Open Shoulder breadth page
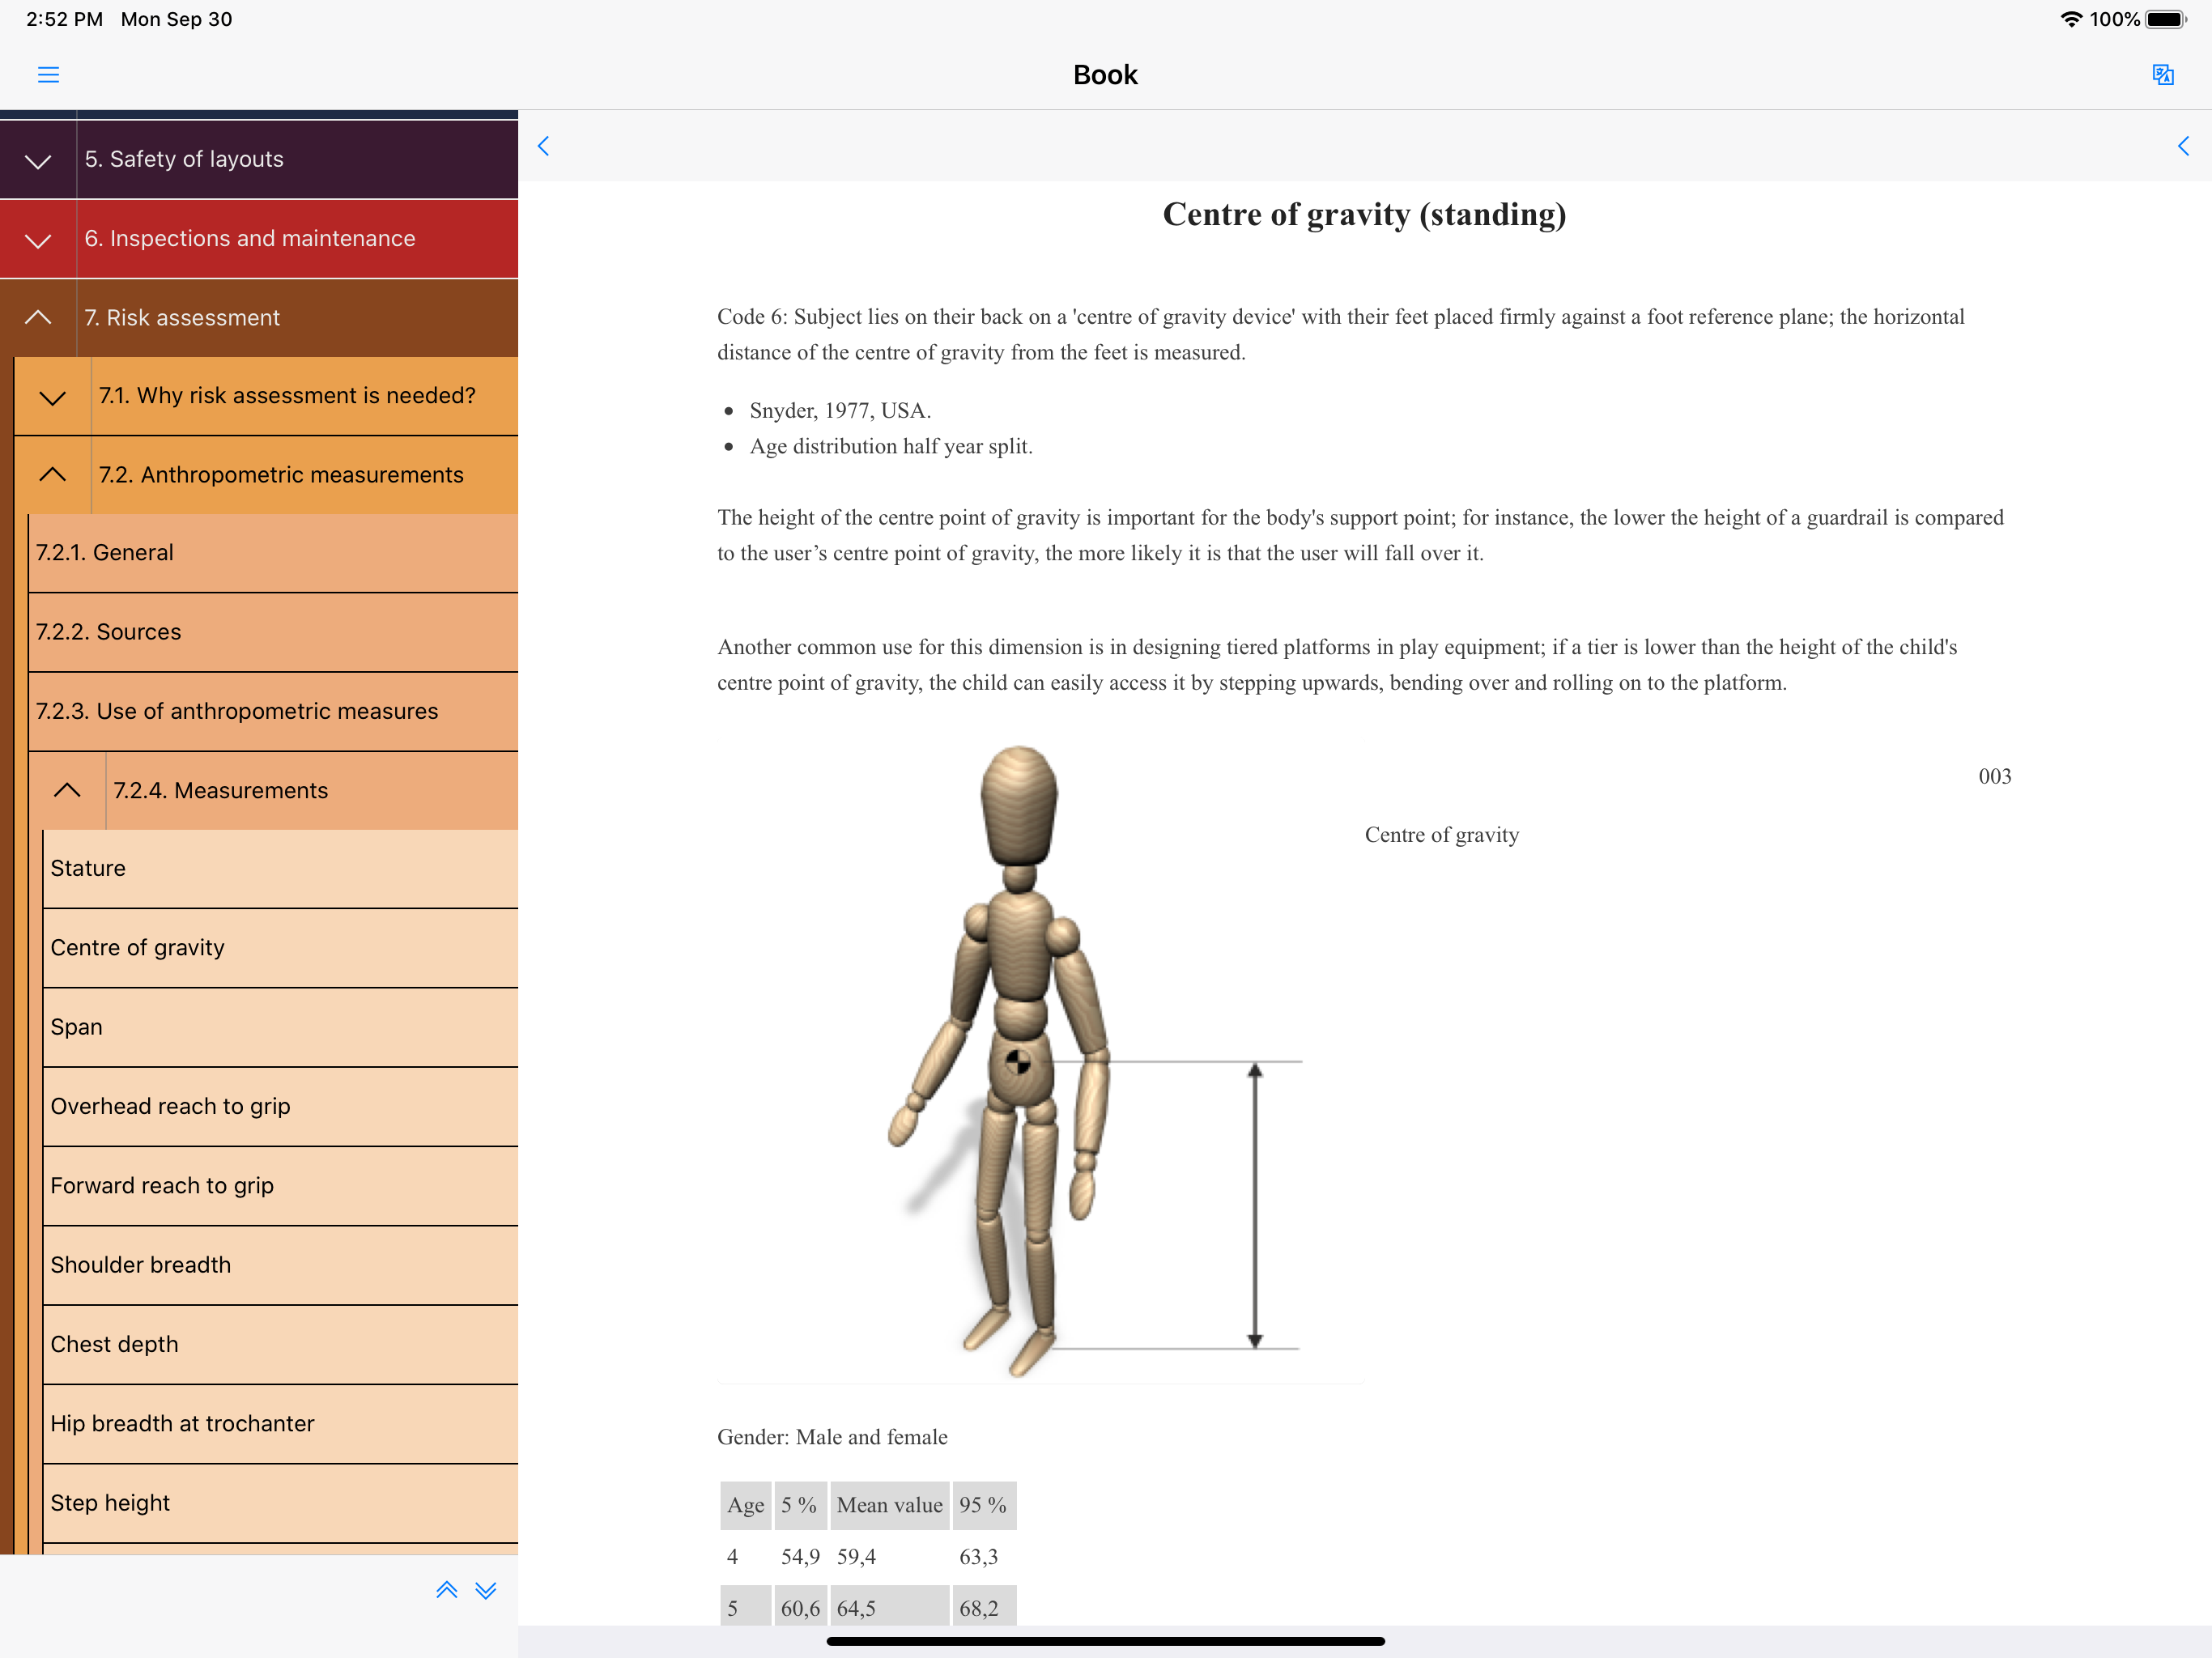The width and height of the screenshot is (2212, 1658). click(x=280, y=1265)
